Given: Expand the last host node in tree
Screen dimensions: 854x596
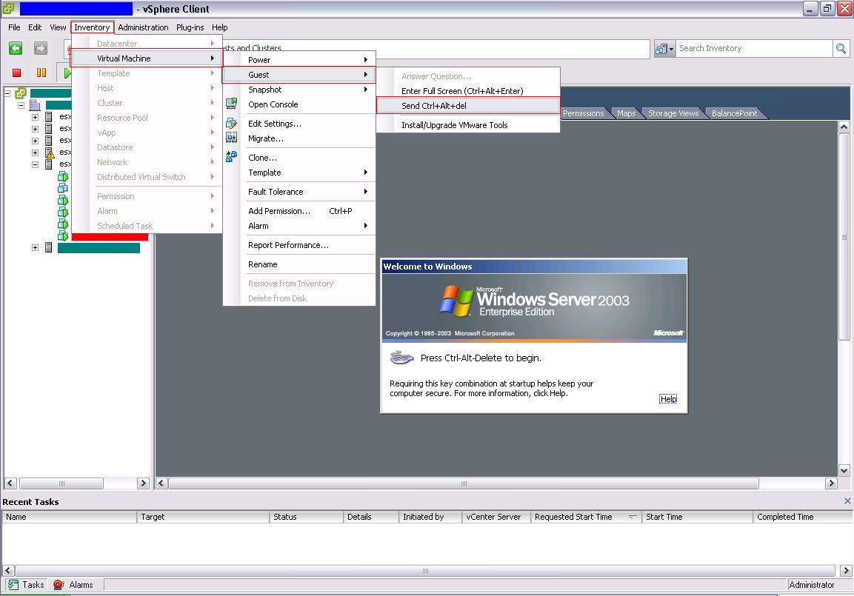Looking at the screenshot, I should [35, 247].
